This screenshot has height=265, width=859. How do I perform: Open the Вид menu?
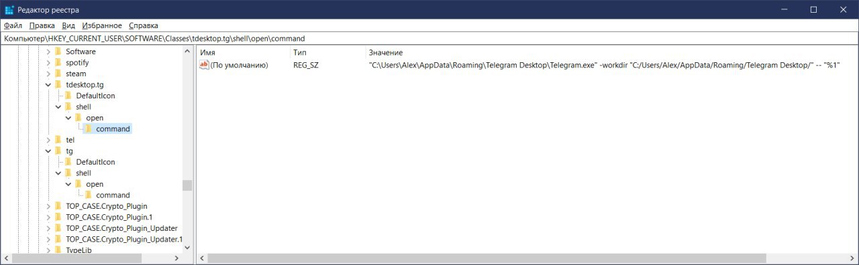click(x=68, y=25)
